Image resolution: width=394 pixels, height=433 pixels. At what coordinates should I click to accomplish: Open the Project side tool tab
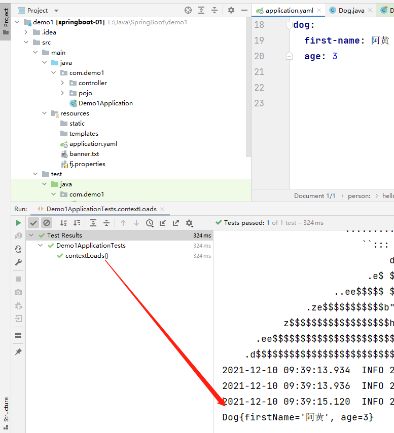pos(6,22)
